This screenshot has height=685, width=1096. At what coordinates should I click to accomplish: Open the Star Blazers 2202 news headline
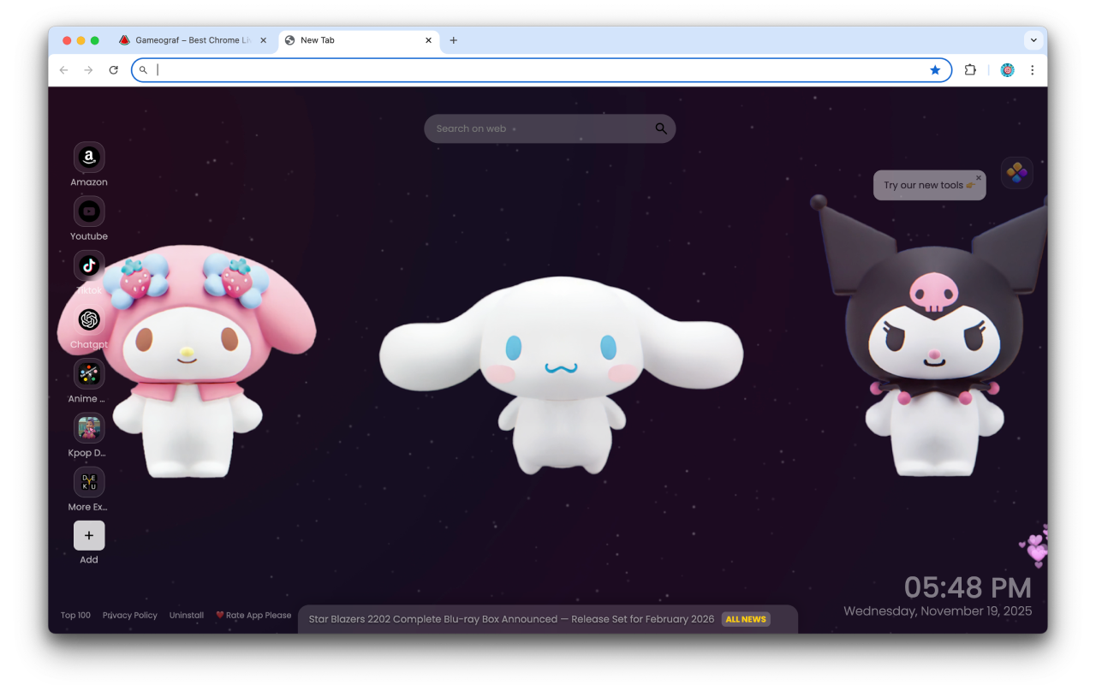(511, 619)
